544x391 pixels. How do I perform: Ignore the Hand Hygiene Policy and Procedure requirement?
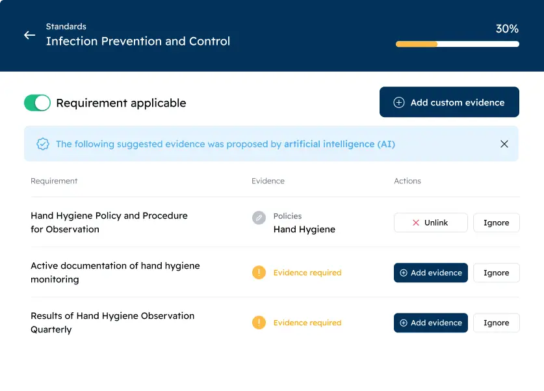(x=496, y=222)
